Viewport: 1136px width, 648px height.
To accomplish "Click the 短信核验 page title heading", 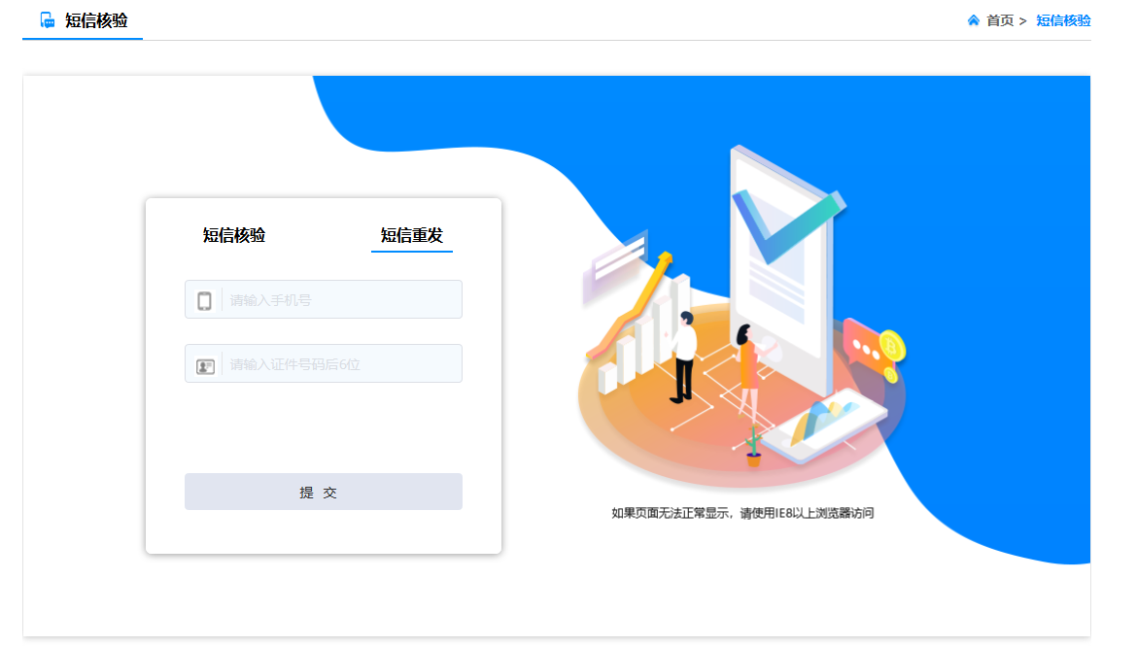I will [x=96, y=20].
